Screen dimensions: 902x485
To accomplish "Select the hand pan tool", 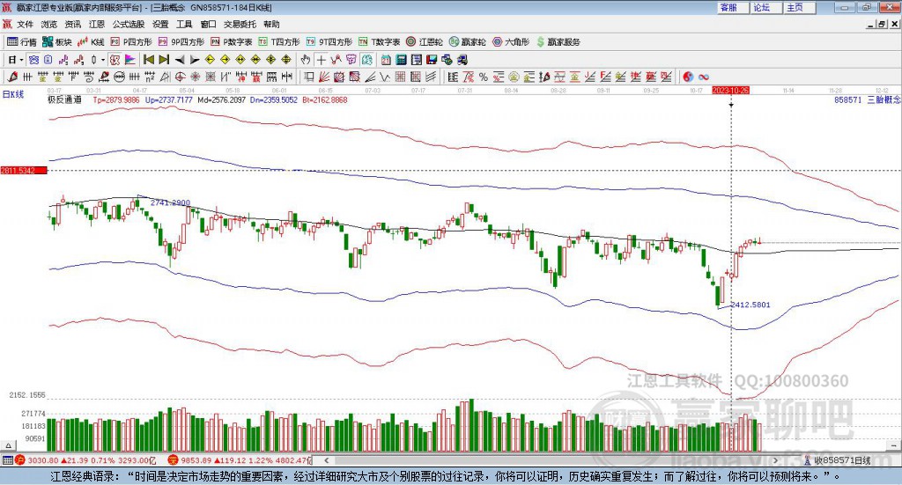I will pyautogui.click(x=306, y=60).
